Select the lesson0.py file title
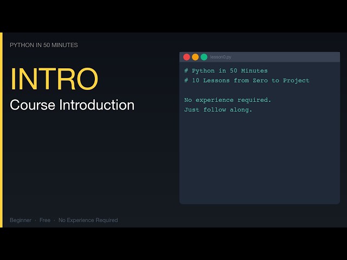 pyautogui.click(x=221, y=57)
